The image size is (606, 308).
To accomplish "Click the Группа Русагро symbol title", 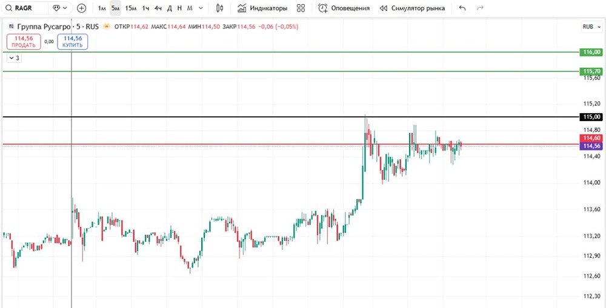I will tap(44, 27).
